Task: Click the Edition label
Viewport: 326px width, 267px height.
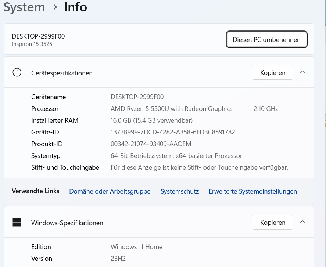Action: [41, 247]
